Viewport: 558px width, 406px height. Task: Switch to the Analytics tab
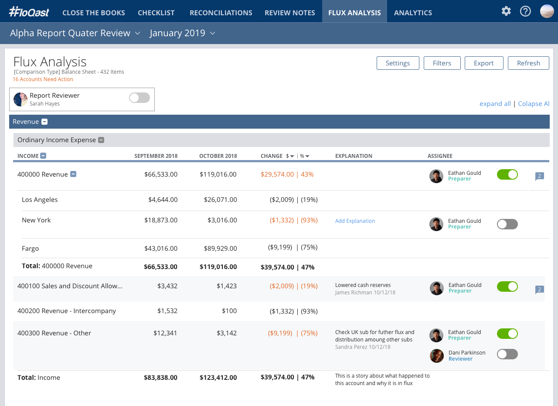click(x=413, y=13)
